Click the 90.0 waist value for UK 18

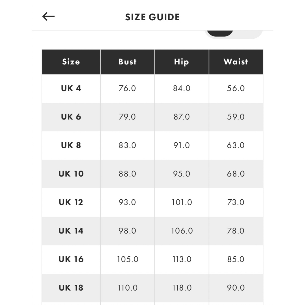click(x=236, y=288)
